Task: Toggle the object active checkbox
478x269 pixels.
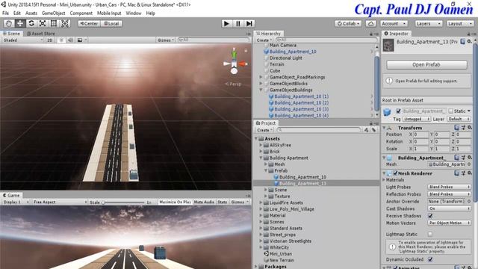Action: [x=398, y=111]
